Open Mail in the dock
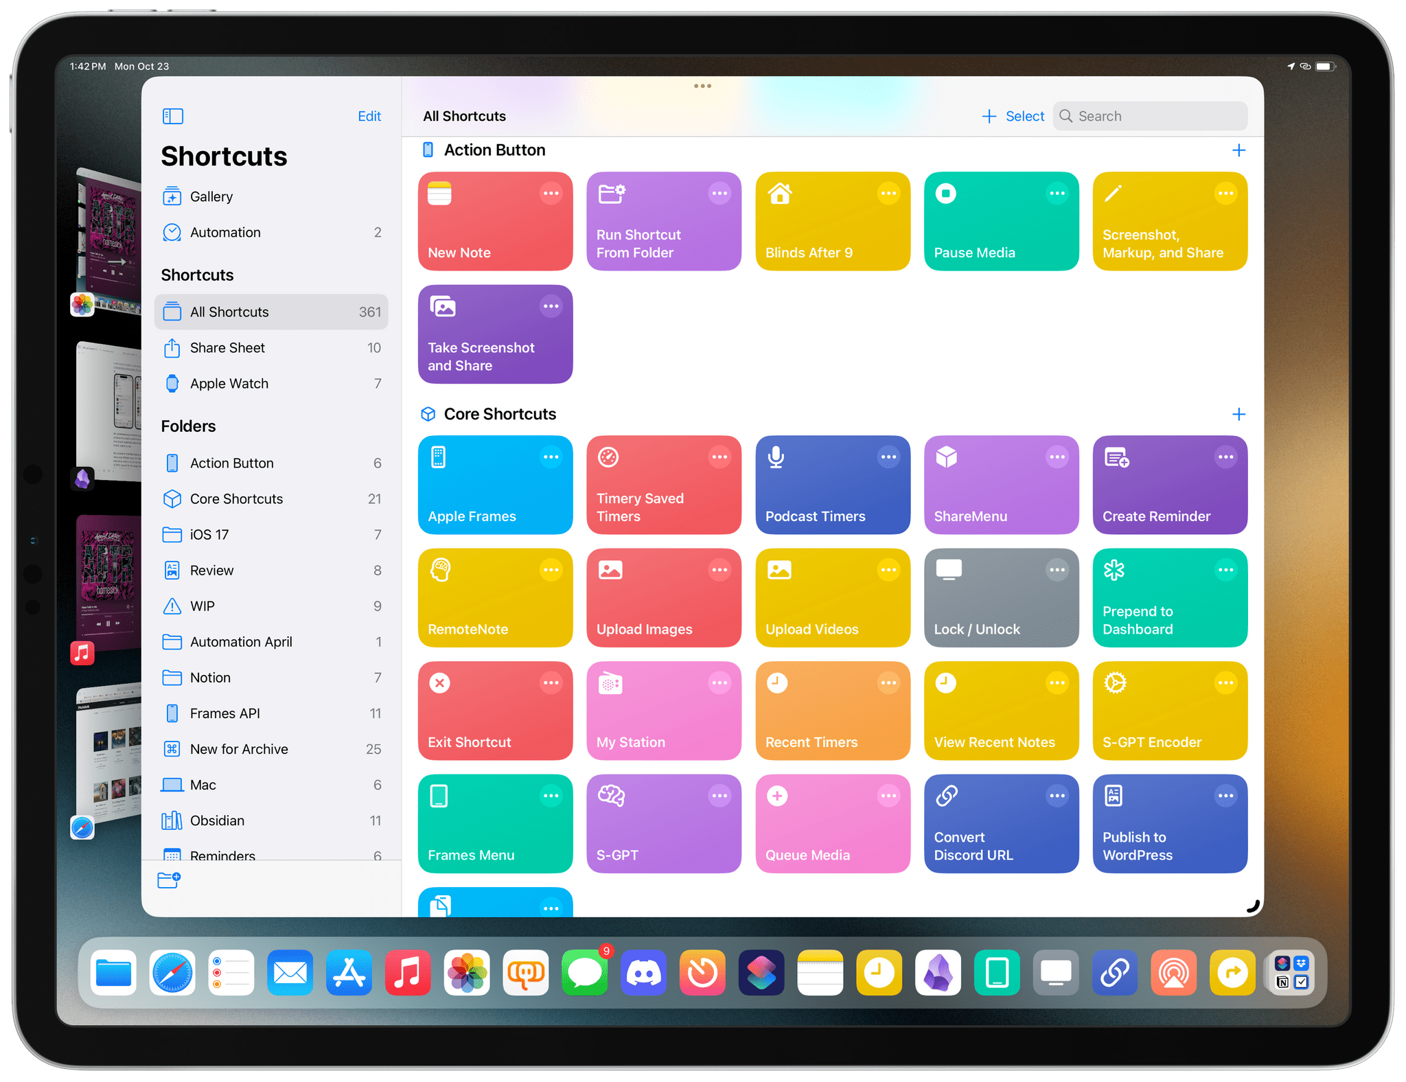 (x=290, y=972)
